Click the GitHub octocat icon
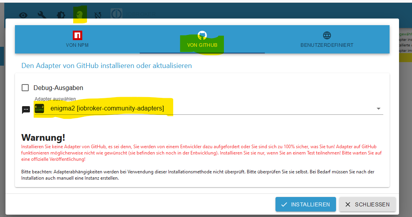The width and height of the screenshot is (412, 217). [x=202, y=35]
